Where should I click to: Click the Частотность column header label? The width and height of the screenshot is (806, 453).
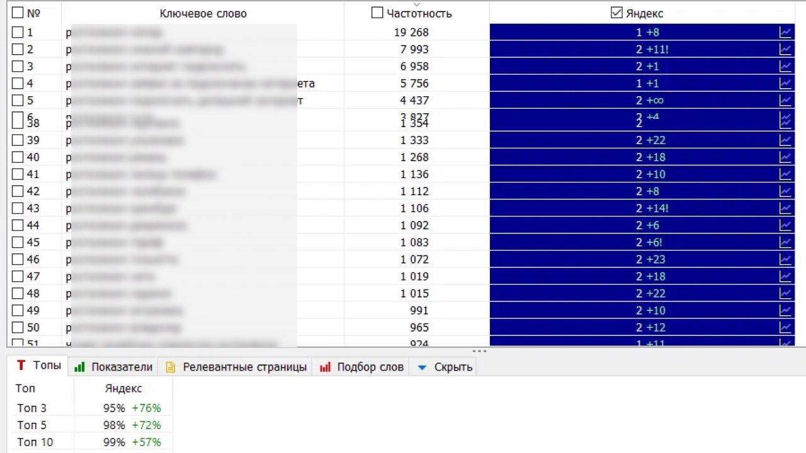[x=419, y=13]
